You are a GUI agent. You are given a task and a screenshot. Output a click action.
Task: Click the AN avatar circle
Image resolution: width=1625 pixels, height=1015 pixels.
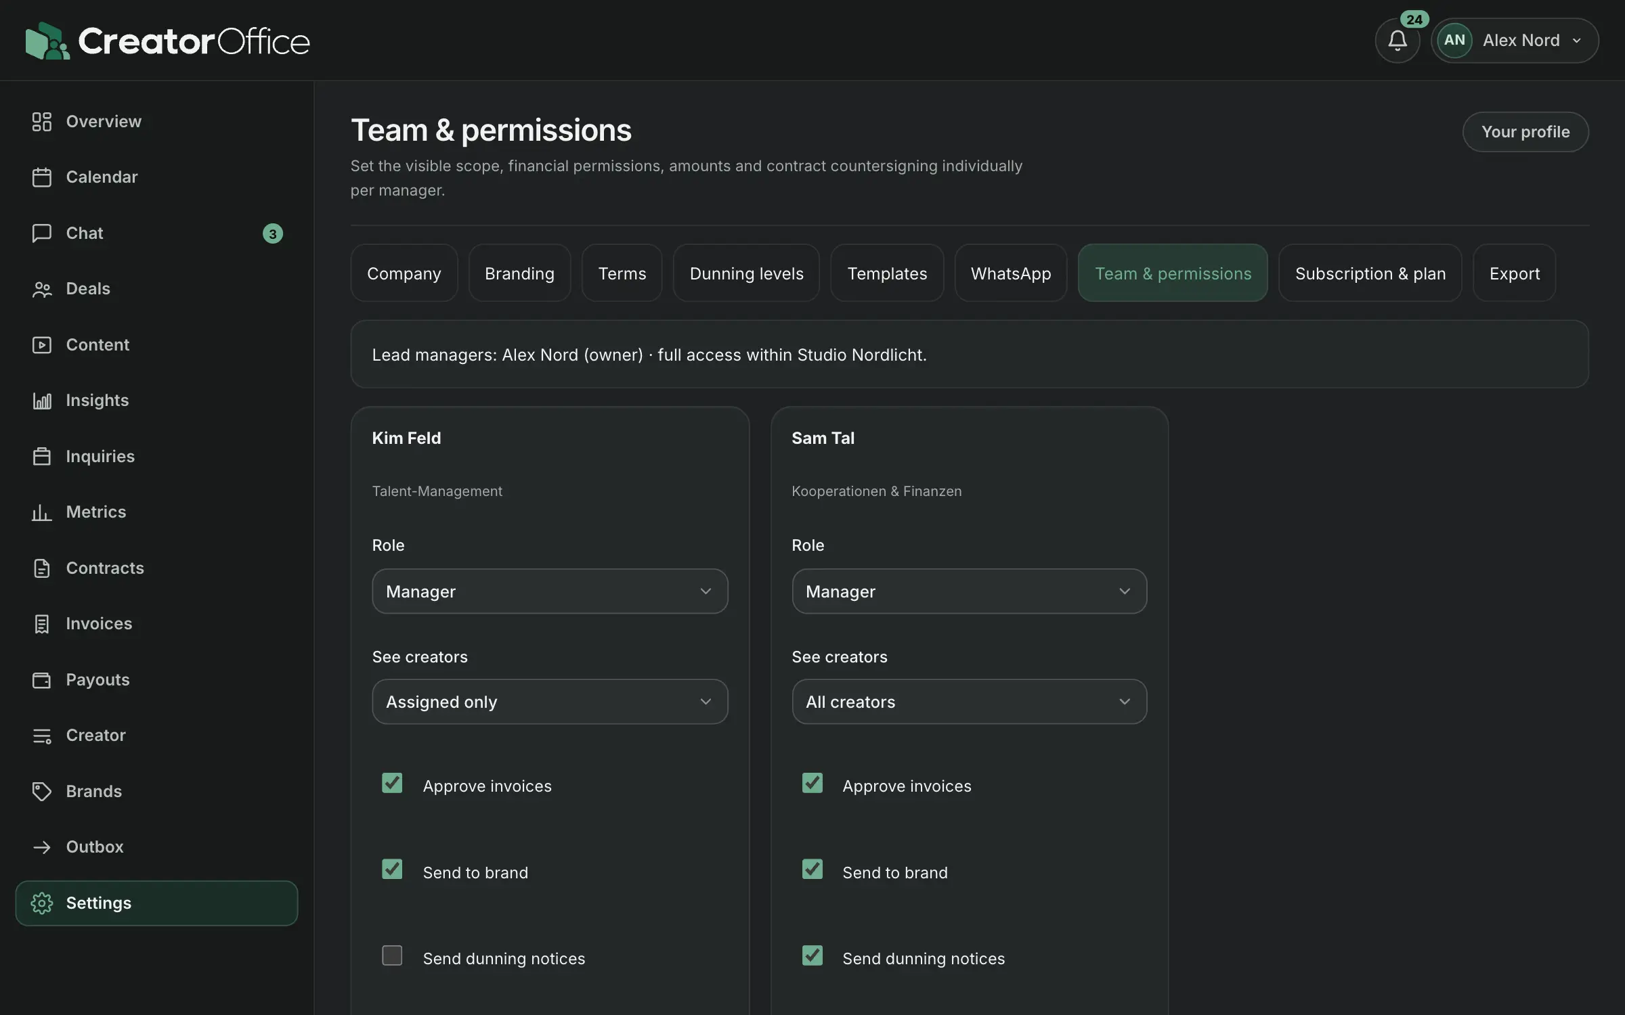pos(1454,41)
